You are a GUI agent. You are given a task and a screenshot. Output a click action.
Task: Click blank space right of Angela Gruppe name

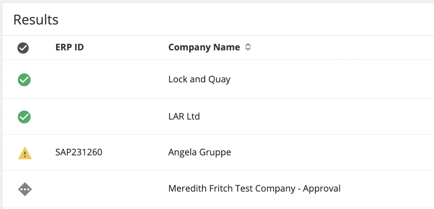click(x=330, y=153)
